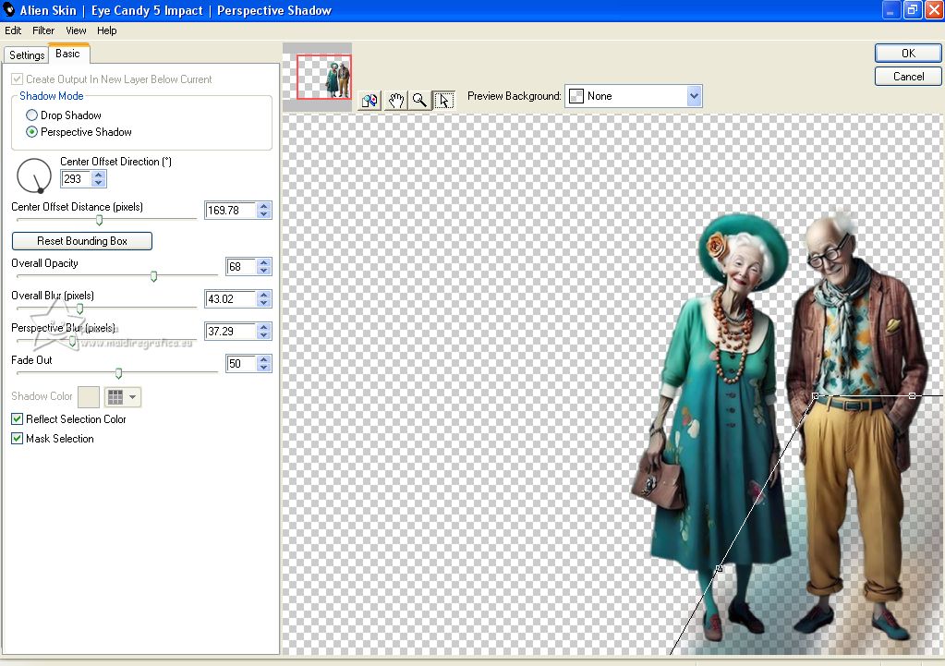This screenshot has width=945, height=666.
Task: Click the top-right bounding box handle
Action: pyautogui.click(x=912, y=395)
